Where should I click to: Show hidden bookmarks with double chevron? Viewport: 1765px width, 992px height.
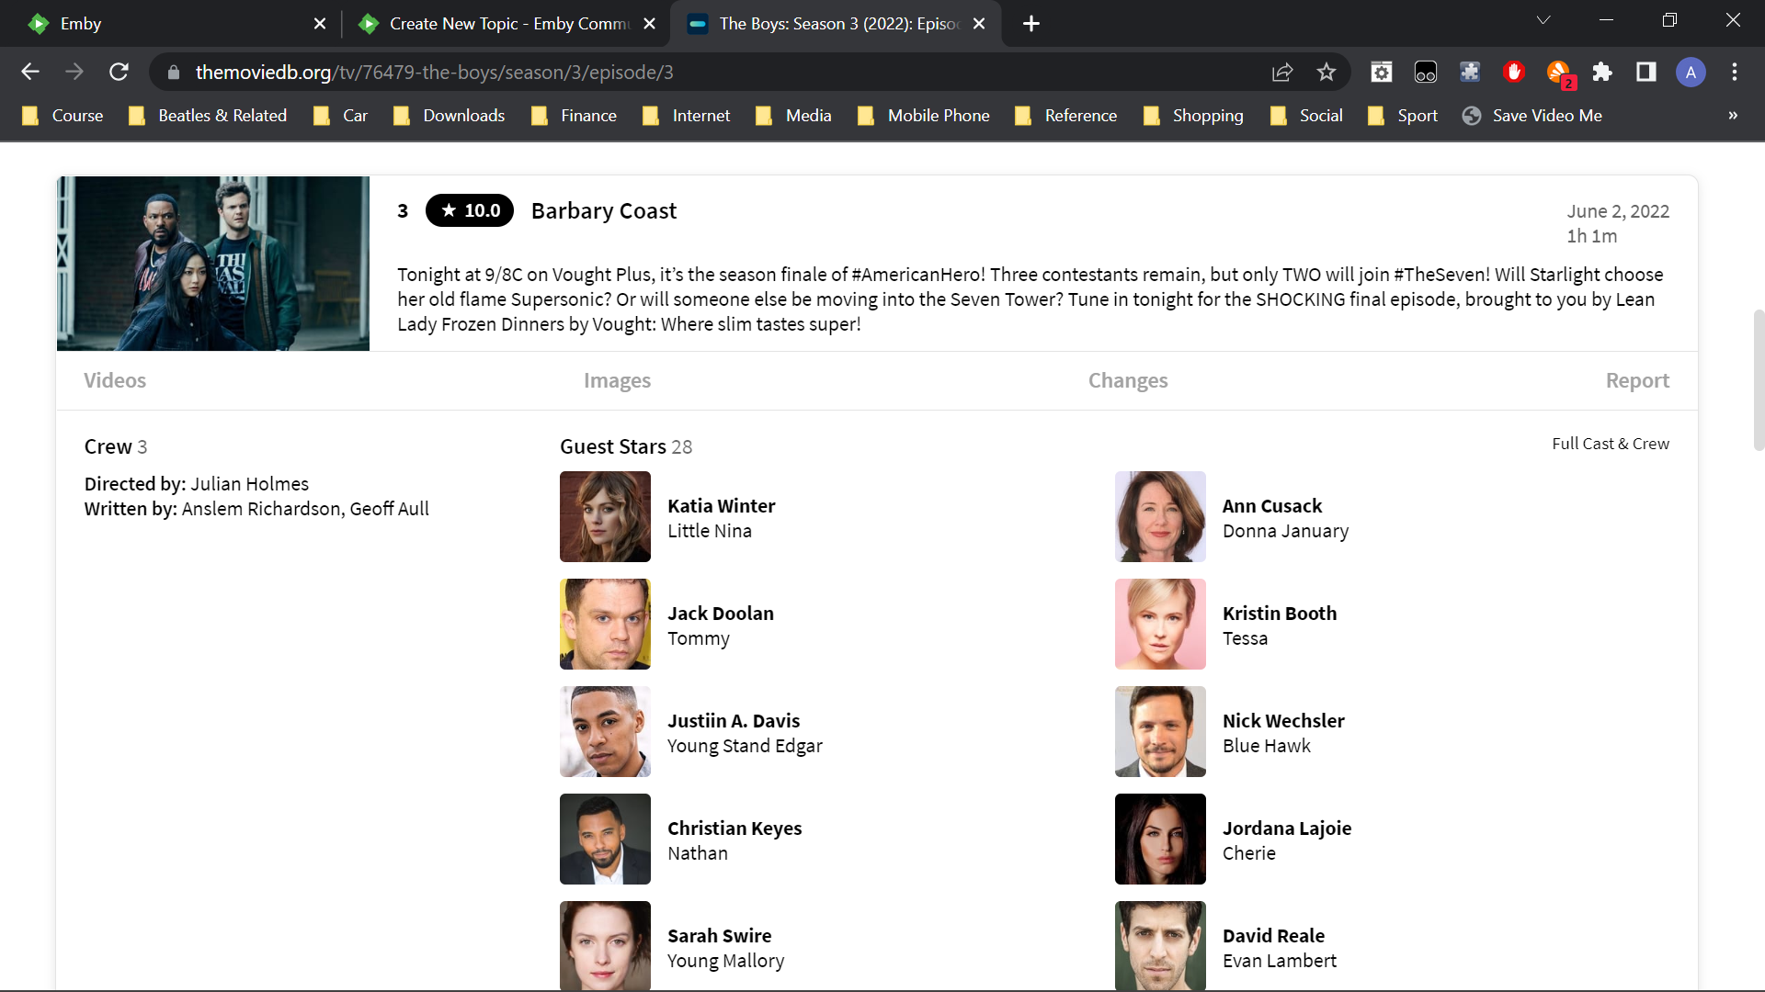click(x=1732, y=116)
